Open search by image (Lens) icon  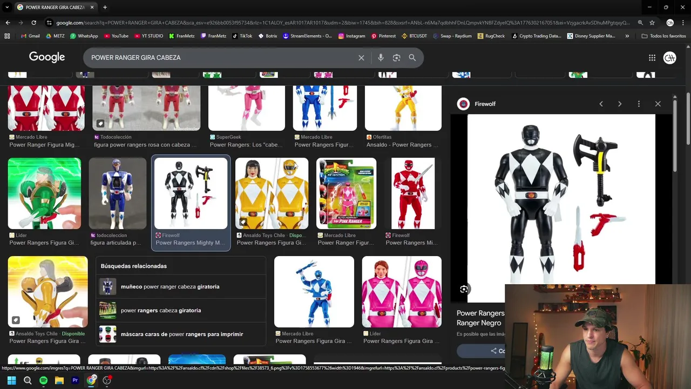coord(396,58)
